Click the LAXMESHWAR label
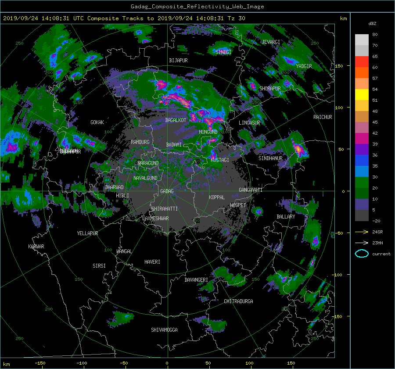The height and width of the screenshot is (369, 395). 155,219
